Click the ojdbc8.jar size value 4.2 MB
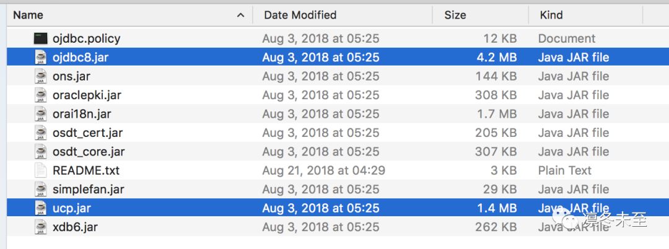The height and width of the screenshot is (249, 669). click(497, 58)
